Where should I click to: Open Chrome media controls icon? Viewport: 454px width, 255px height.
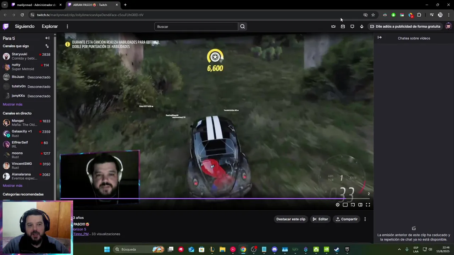pyautogui.click(x=432, y=15)
